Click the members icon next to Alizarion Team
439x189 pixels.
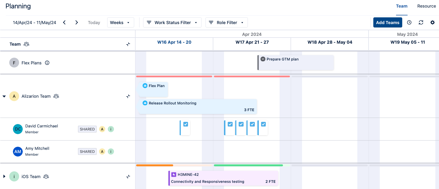click(x=56, y=96)
